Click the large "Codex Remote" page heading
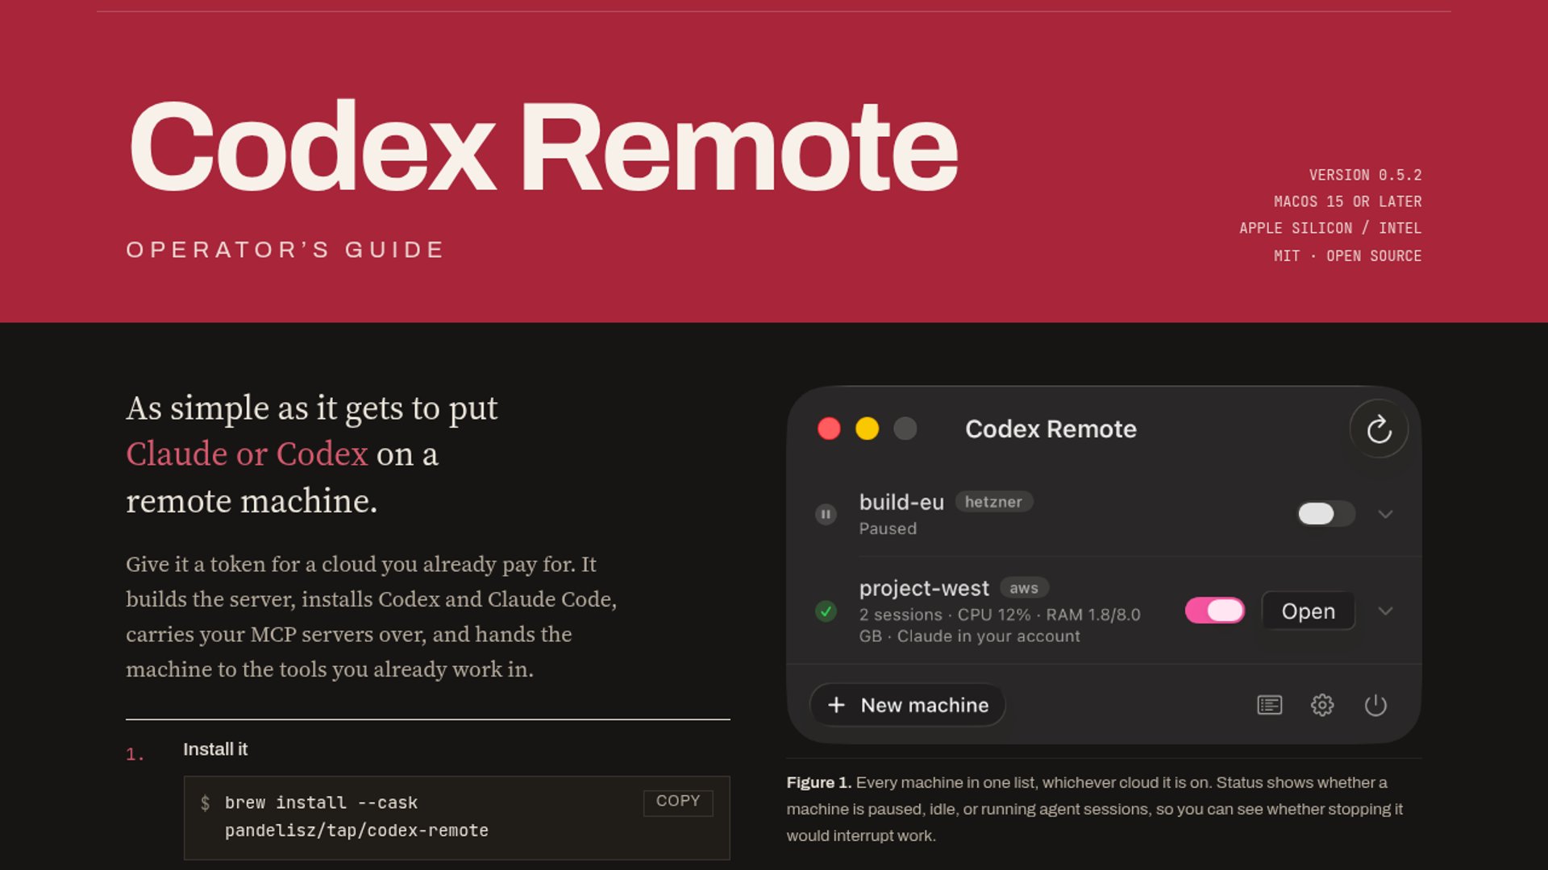1548x870 pixels. click(x=543, y=146)
